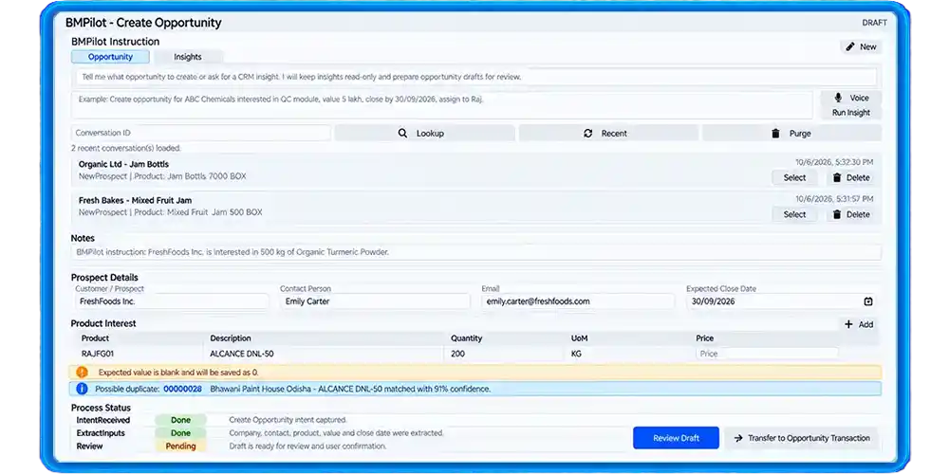Click the orange warning icon

[x=83, y=373]
